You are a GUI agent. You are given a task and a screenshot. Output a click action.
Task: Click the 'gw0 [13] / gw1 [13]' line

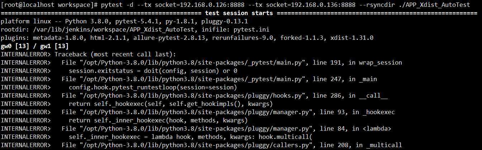point(35,46)
